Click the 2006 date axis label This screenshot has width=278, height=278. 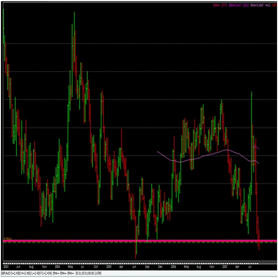(173, 266)
